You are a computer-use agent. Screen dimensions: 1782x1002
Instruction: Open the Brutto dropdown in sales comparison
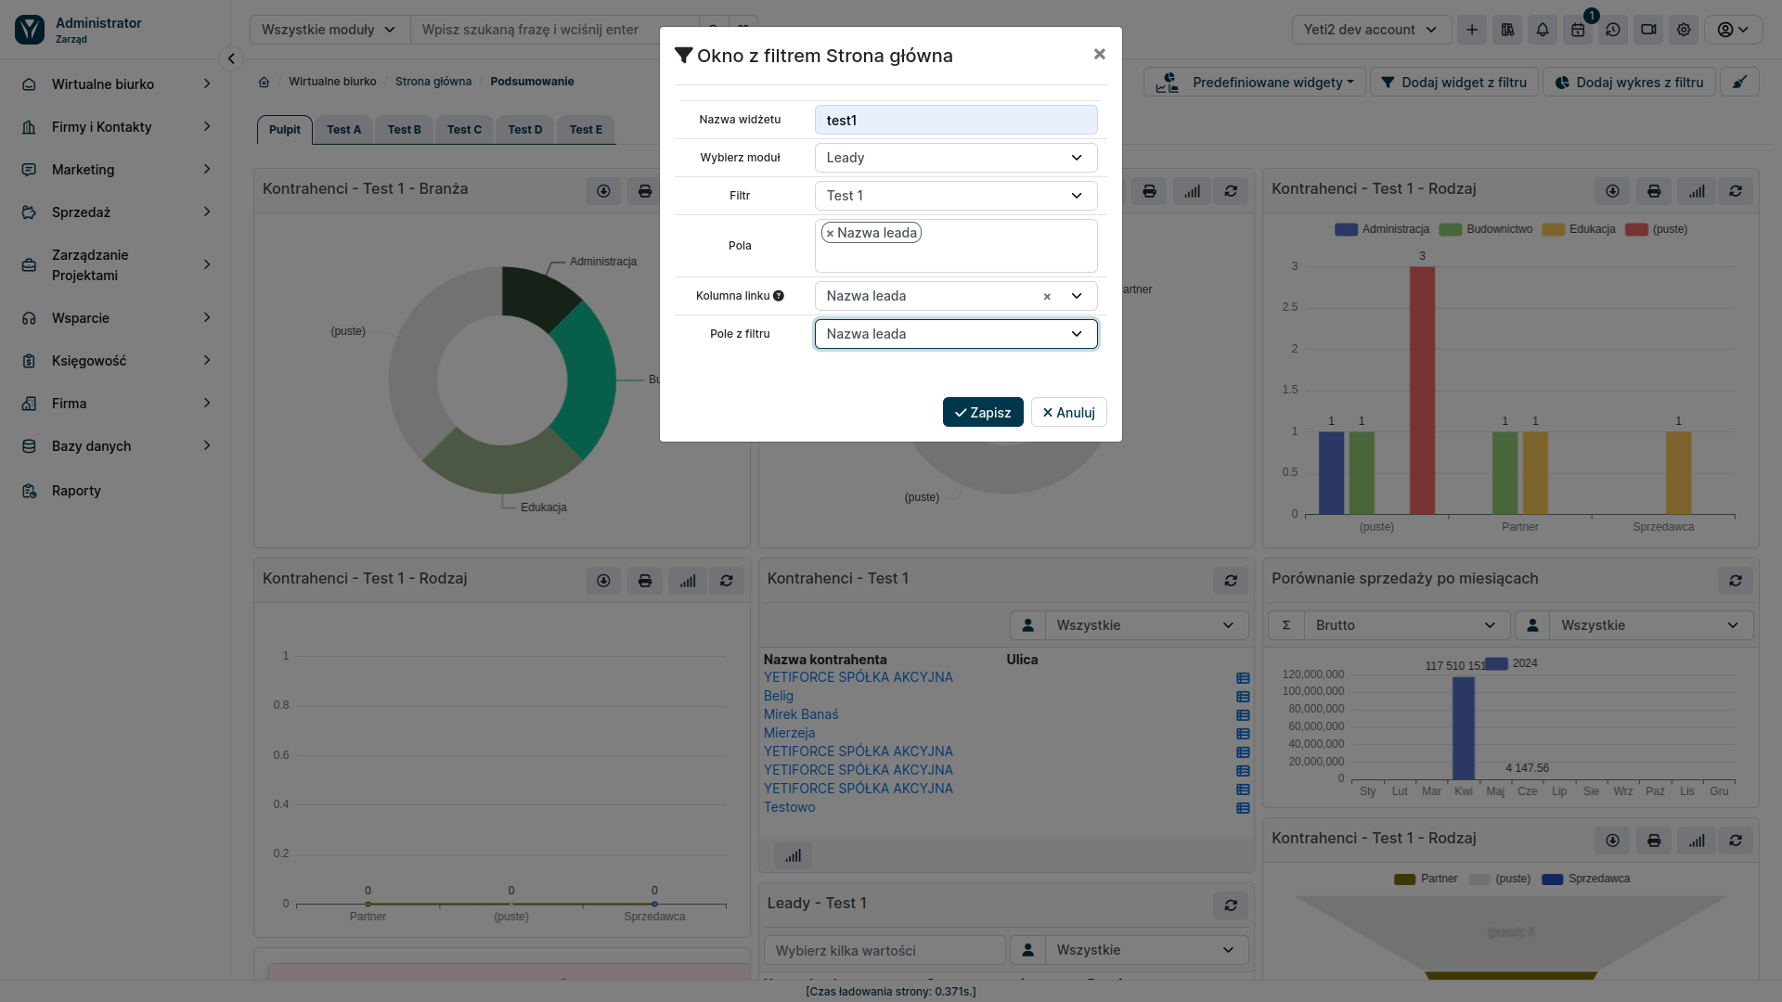click(1406, 625)
